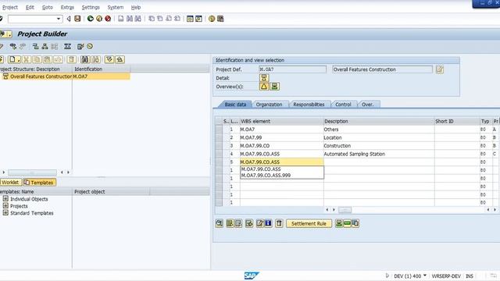The image size is (500, 281).
Task: Switch to the Basic data tab
Action: click(235, 104)
